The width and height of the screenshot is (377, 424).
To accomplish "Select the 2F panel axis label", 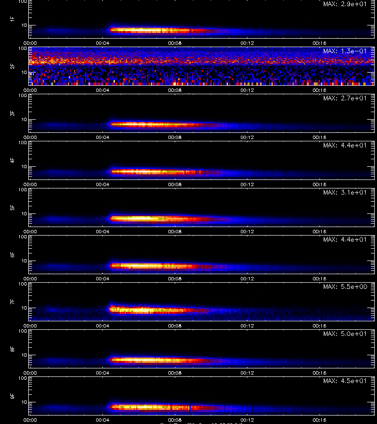I will click(12, 66).
